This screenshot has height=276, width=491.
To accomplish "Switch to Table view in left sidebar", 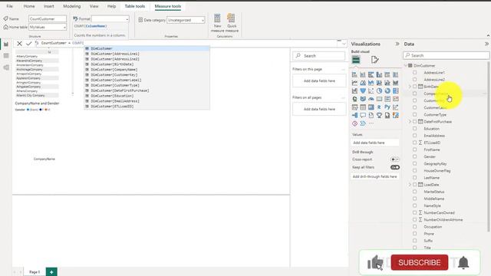I will click(6, 56).
